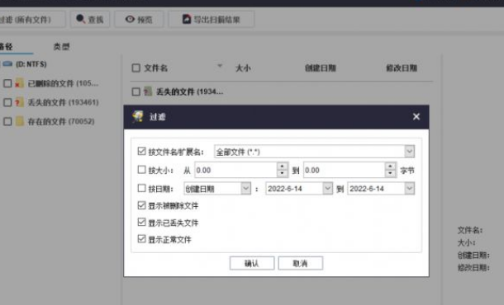Click the 预览 eye icon

(130, 19)
